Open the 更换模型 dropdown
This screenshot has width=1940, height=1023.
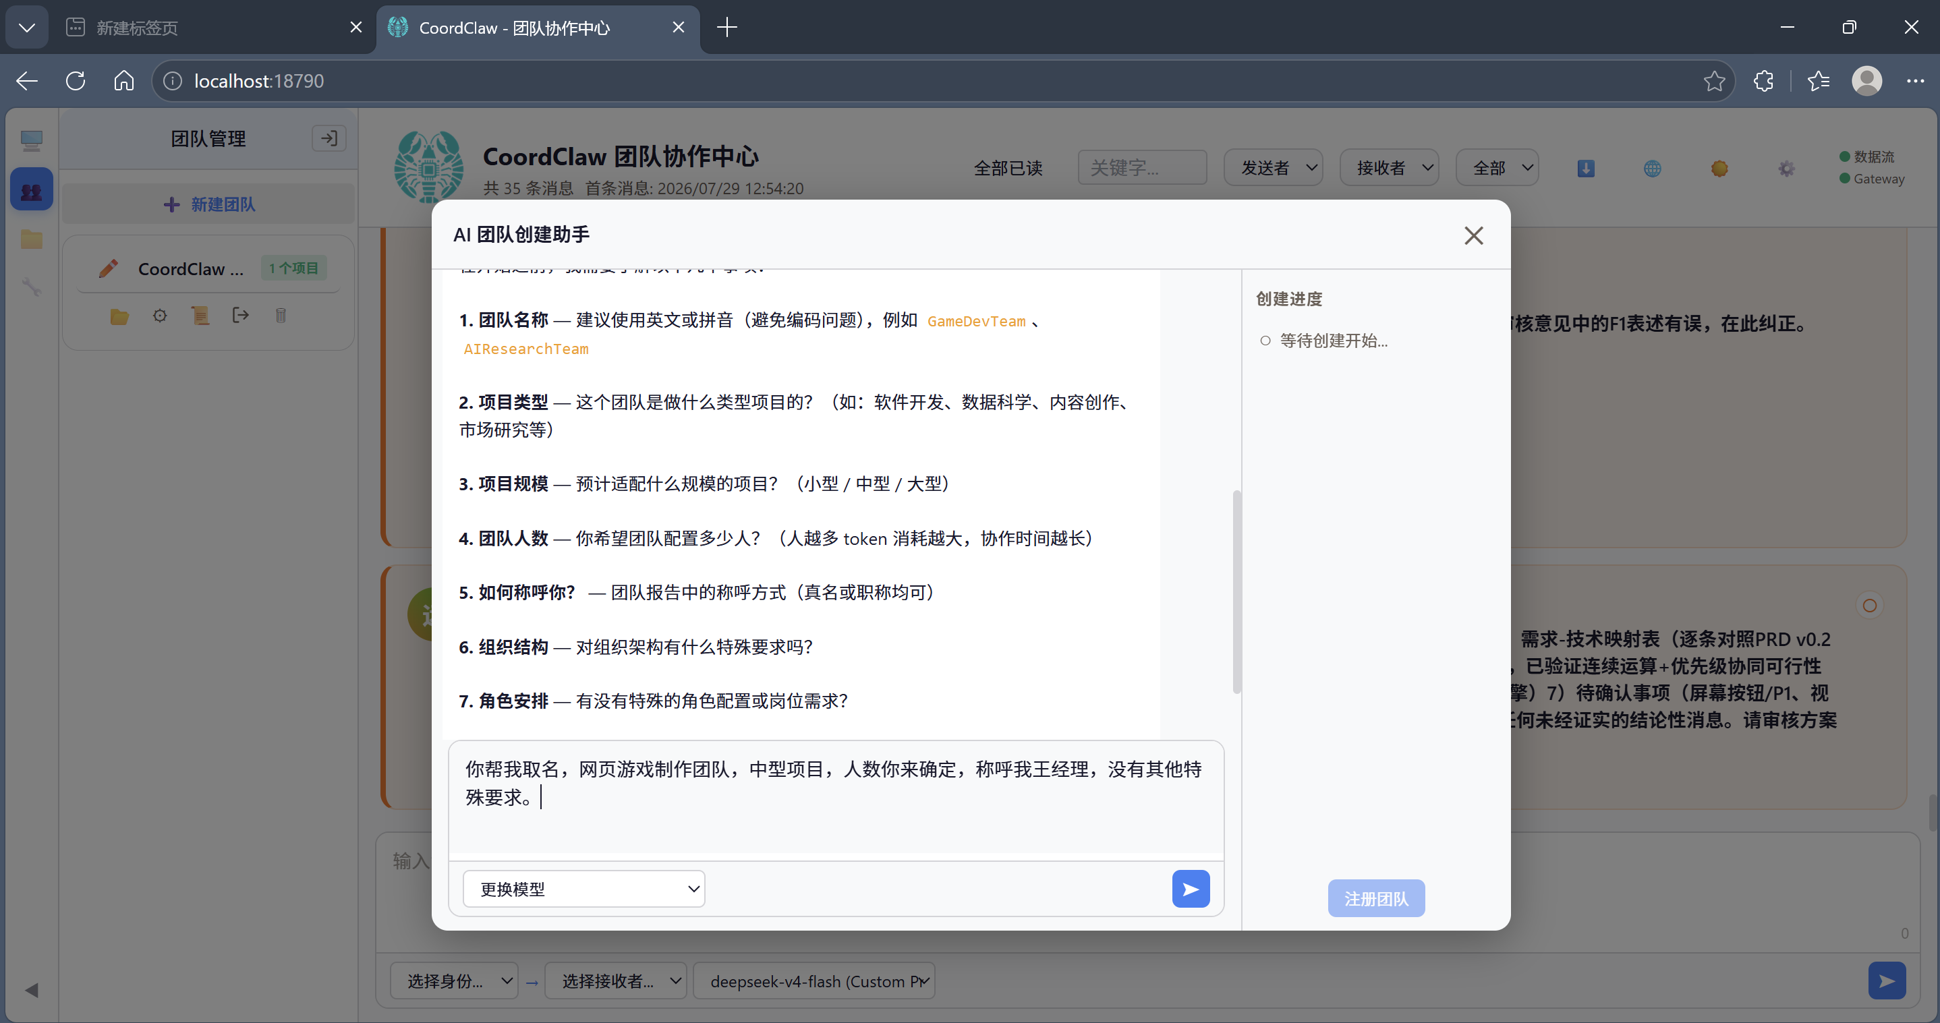pos(583,889)
